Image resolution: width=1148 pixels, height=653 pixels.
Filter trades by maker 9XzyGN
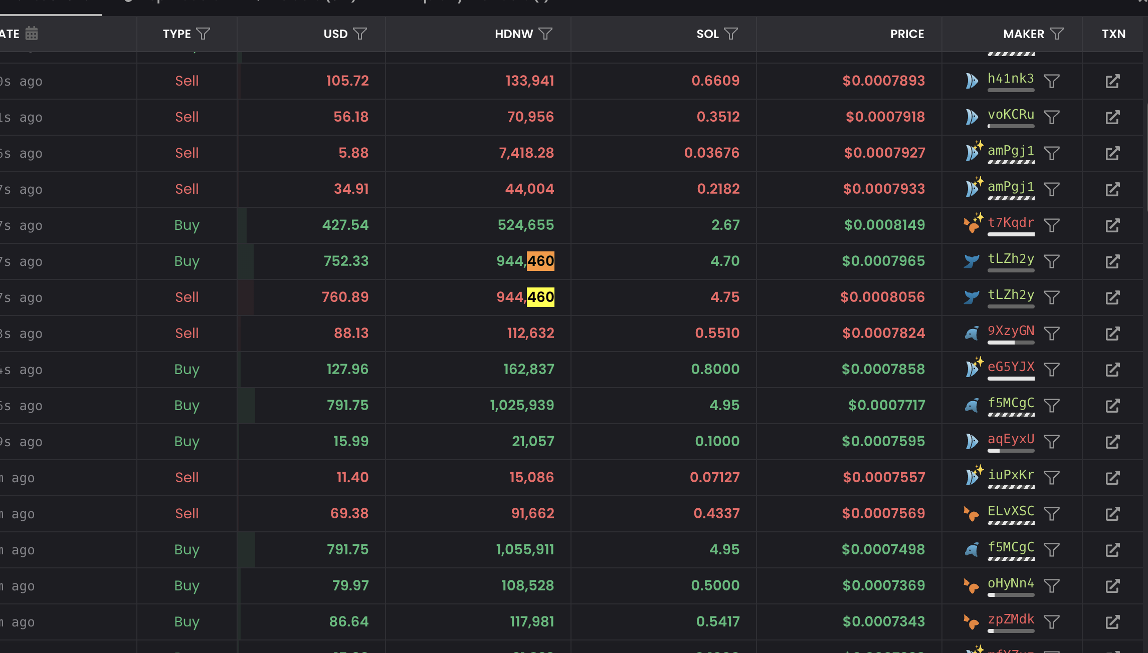pos(1052,333)
